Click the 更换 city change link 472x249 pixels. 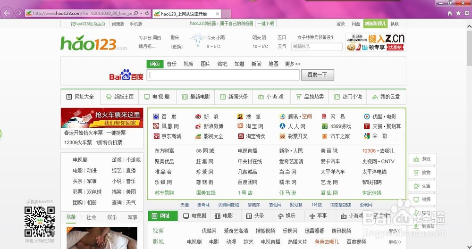177,46
